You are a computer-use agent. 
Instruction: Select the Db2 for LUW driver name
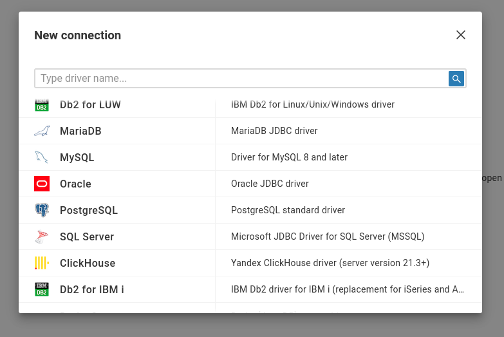[90, 104]
